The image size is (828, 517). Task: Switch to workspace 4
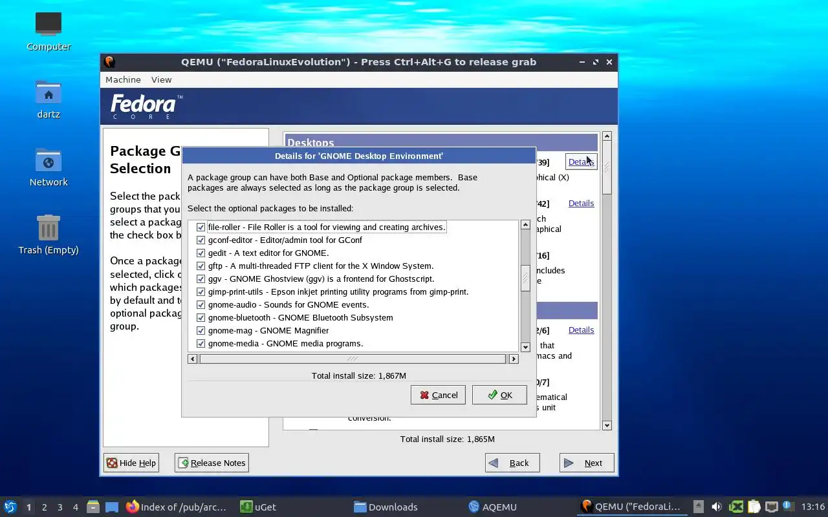(x=75, y=507)
